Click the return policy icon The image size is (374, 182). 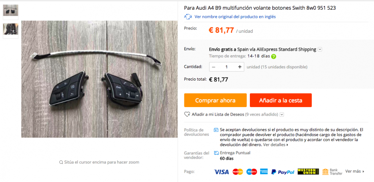pyautogui.click(x=216, y=130)
